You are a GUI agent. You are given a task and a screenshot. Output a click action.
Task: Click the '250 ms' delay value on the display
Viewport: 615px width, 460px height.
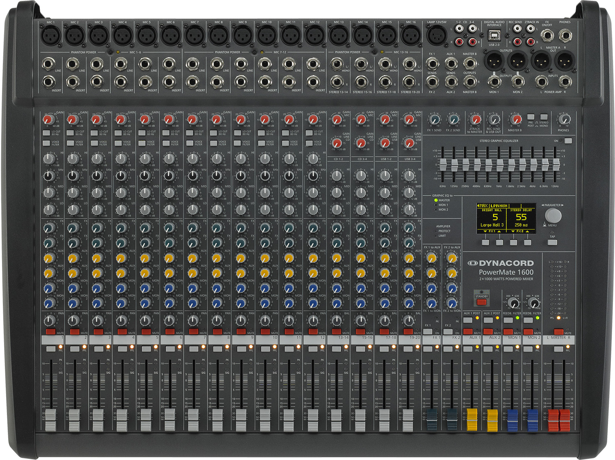(x=521, y=225)
